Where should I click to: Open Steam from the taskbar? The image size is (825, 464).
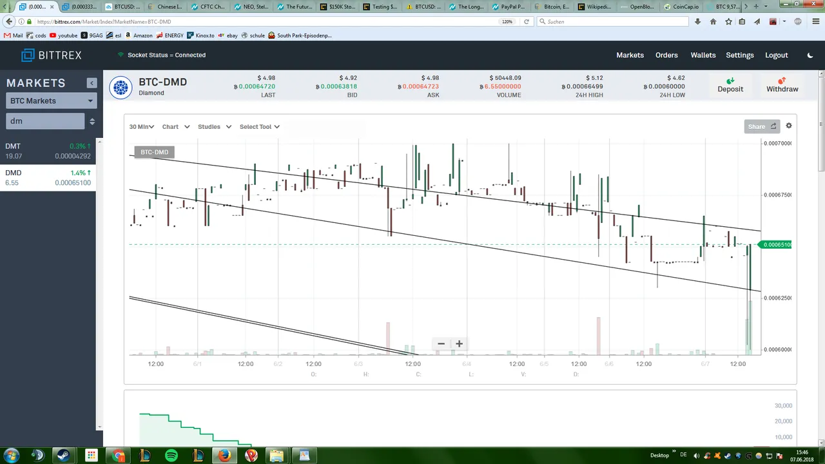[64, 455]
